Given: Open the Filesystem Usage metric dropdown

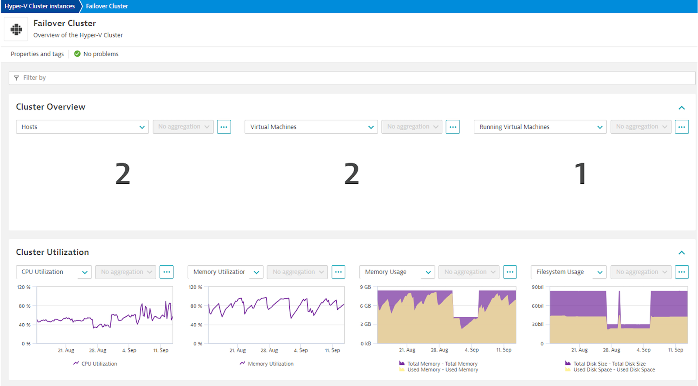Looking at the screenshot, I should (x=569, y=272).
